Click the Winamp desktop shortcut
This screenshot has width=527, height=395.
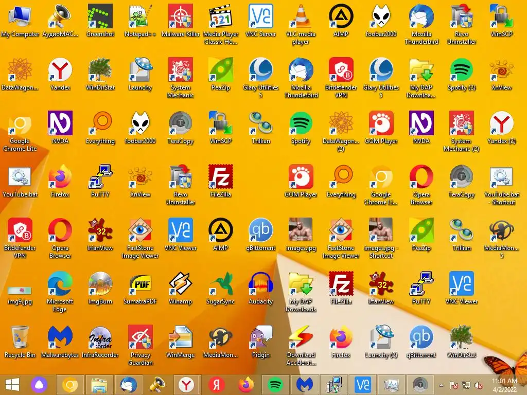click(181, 288)
